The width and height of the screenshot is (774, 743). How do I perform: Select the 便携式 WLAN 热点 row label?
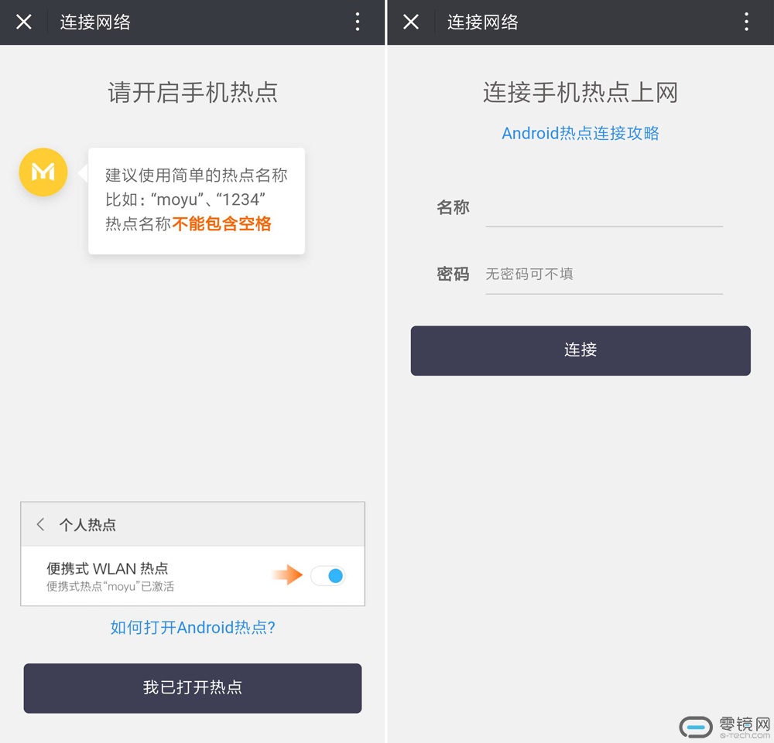click(108, 568)
